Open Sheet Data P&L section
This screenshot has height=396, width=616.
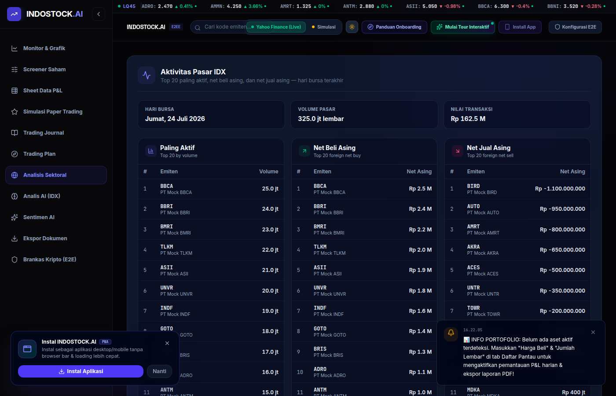[56, 91]
